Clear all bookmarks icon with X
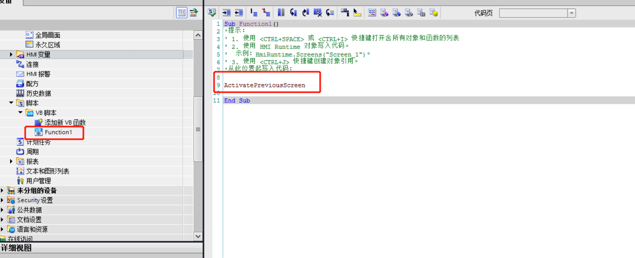Image resolution: width=635 pixels, height=258 pixels. point(318,13)
